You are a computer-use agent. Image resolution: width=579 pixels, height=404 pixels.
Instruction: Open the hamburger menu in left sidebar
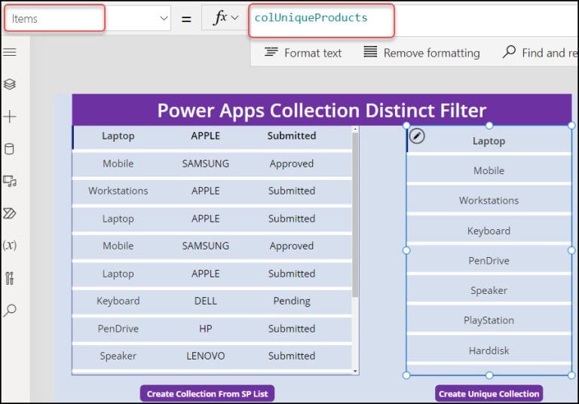(x=10, y=52)
